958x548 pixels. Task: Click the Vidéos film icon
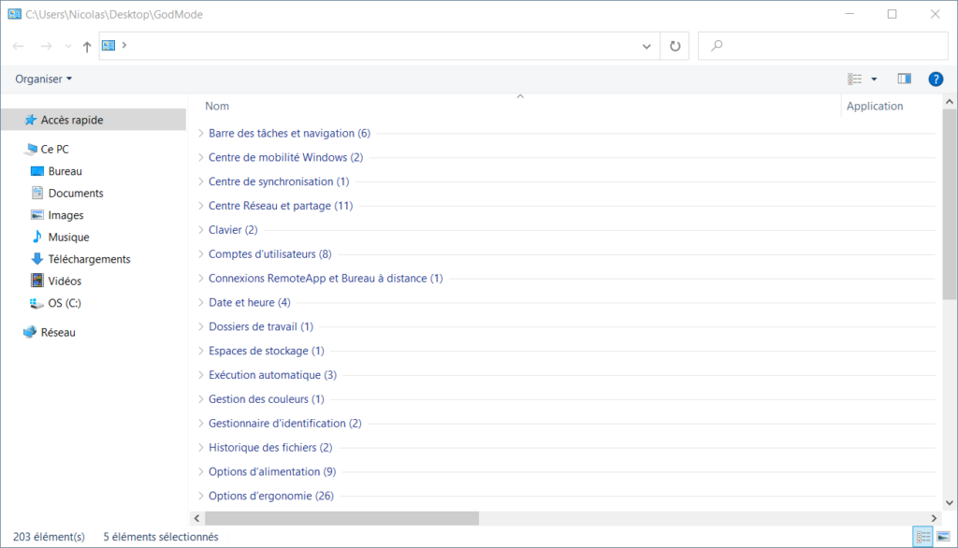click(x=37, y=281)
